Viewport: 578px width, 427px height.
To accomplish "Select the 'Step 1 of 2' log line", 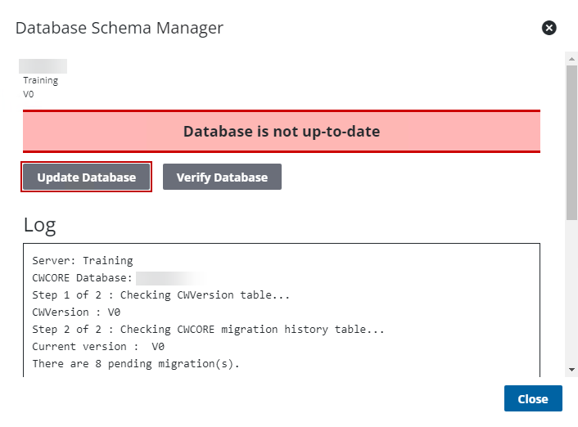I will (160, 294).
